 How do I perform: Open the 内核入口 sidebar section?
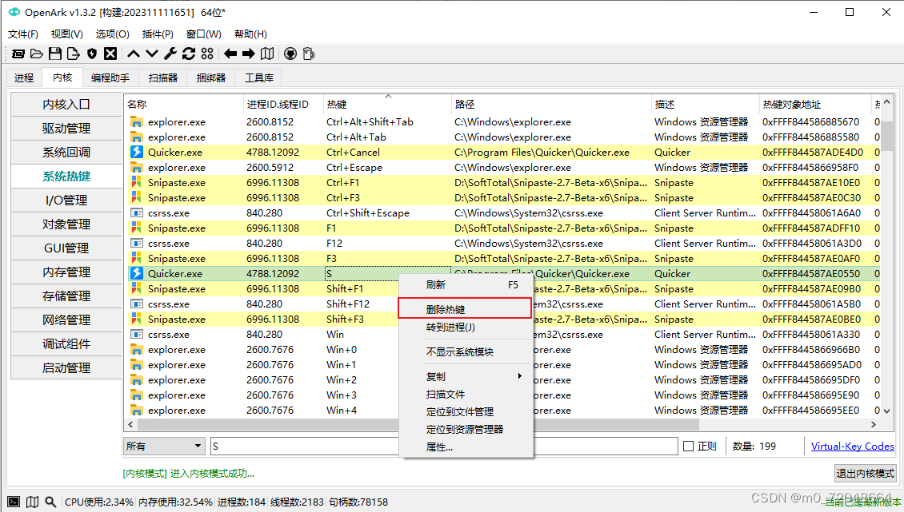(x=66, y=105)
